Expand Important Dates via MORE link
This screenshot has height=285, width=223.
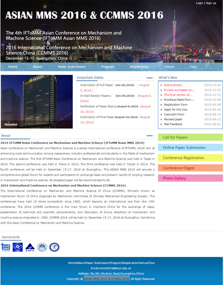[150, 78]
